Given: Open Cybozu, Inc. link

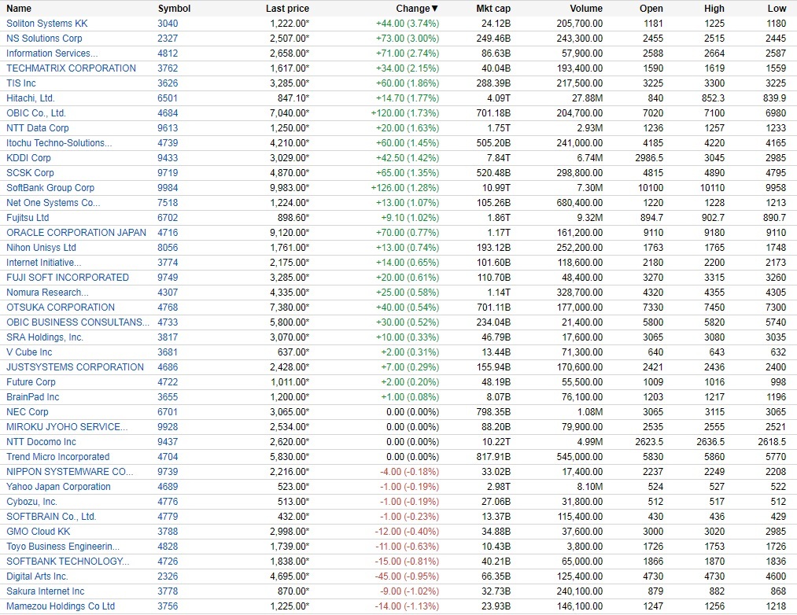Looking at the screenshot, I should pos(31,502).
